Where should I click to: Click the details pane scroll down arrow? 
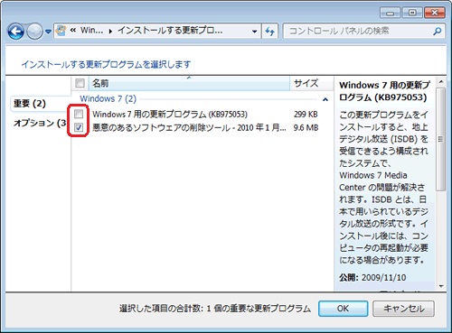(441, 286)
